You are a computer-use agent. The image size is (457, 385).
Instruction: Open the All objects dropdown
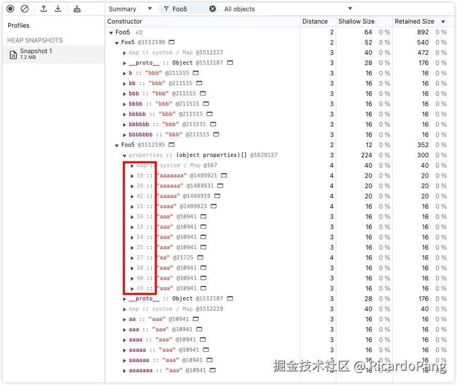point(288,9)
